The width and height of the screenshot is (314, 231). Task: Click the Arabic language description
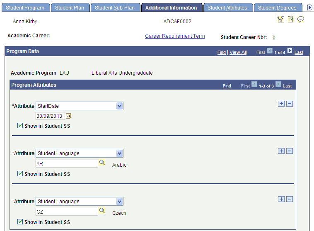pyautogui.click(x=119, y=165)
